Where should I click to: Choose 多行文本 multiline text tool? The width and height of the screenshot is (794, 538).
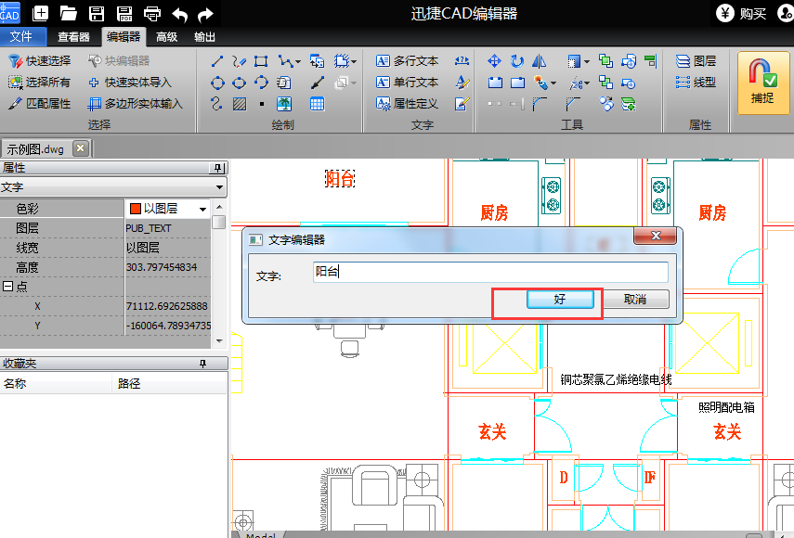pos(407,61)
